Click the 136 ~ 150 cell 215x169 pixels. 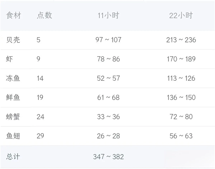point(181,98)
